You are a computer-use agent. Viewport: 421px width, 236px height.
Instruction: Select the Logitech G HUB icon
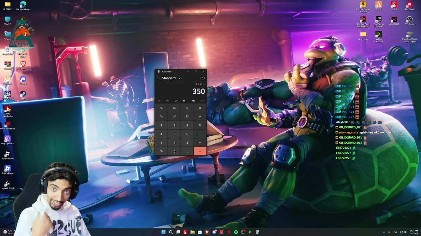(x=7, y=185)
